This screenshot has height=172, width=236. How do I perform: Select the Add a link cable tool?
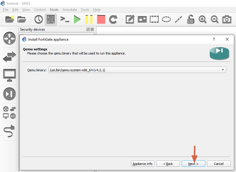coord(9,131)
